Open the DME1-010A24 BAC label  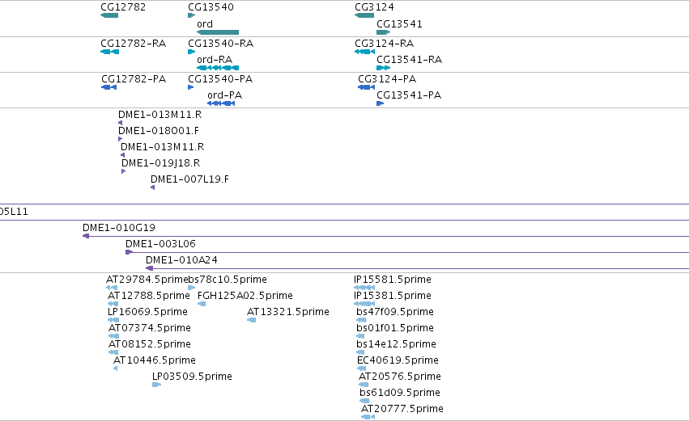tap(181, 259)
